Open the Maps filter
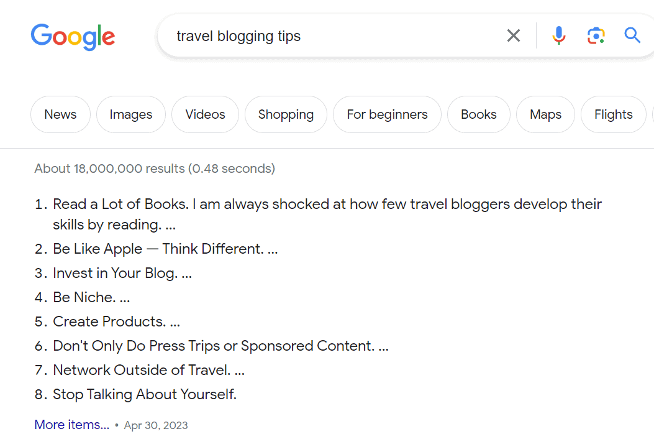654x439 pixels. pyautogui.click(x=545, y=114)
